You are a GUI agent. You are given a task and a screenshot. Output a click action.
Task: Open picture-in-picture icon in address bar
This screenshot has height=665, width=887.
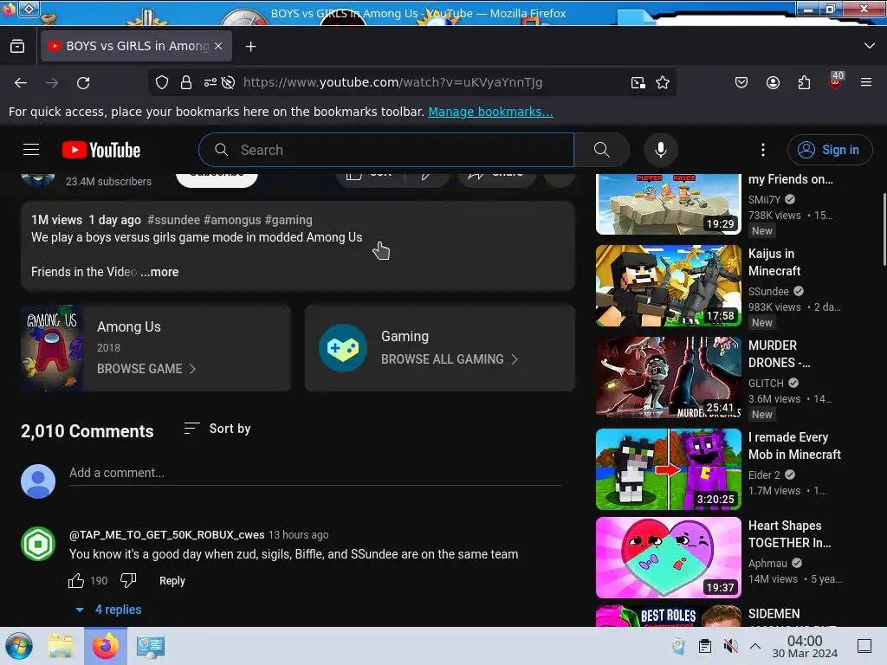pos(638,82)
